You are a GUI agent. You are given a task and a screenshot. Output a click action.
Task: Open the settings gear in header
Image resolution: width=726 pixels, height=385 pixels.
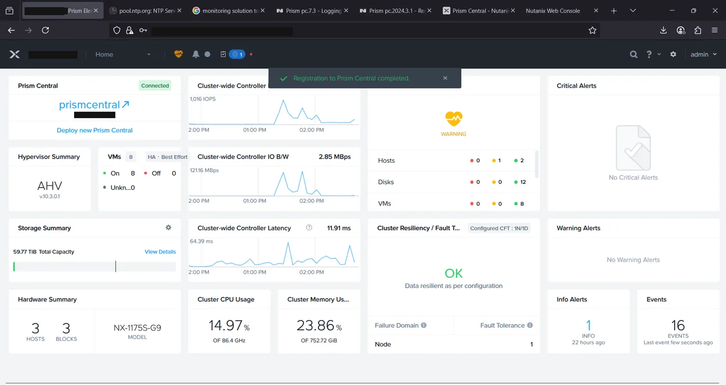[x=673, y=54]
